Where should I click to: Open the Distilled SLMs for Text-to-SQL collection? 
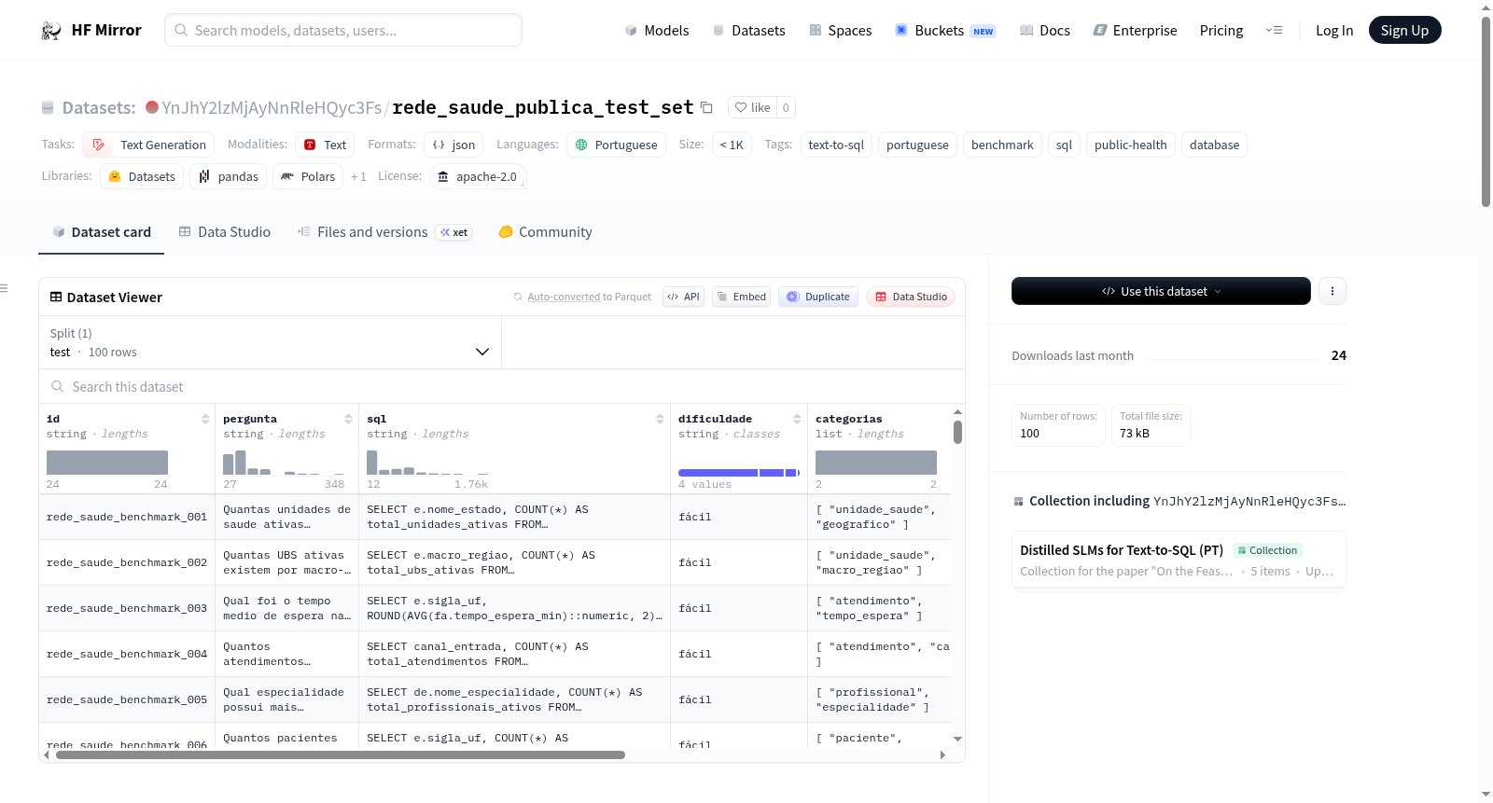pyautogui.click(x=1179, y=560)
